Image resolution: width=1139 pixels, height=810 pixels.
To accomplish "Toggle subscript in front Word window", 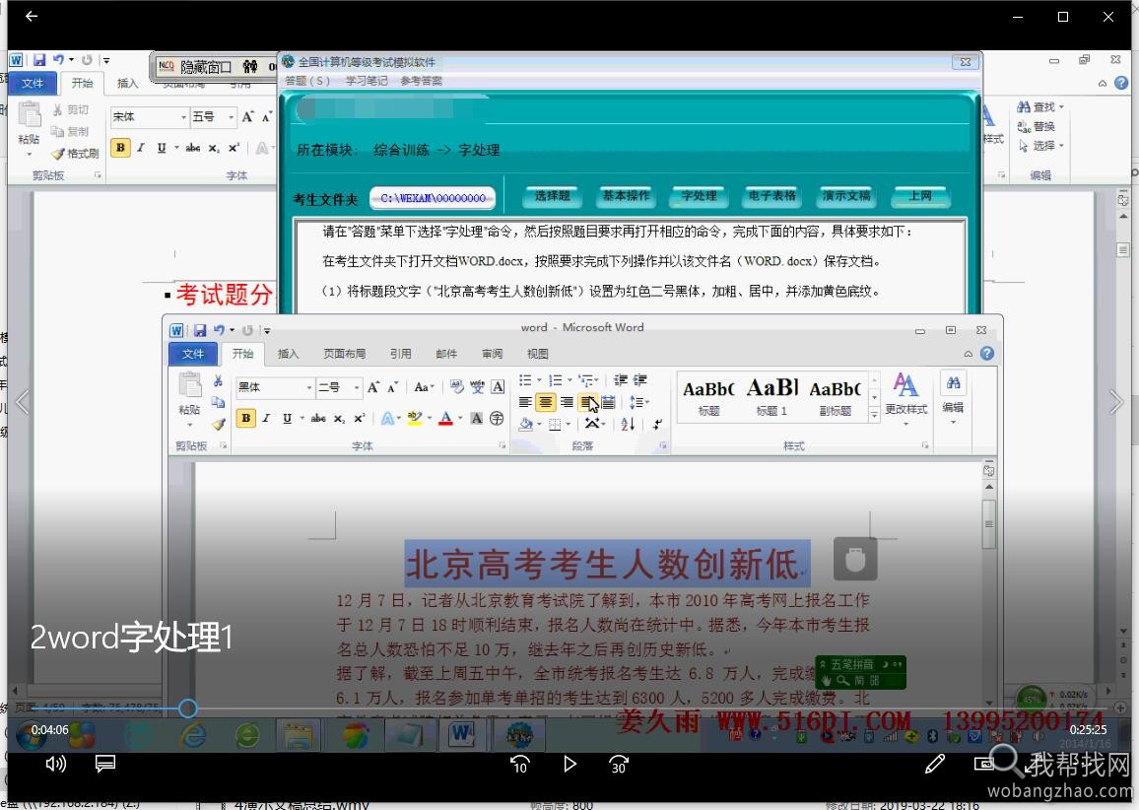I will tap(339, 418).
